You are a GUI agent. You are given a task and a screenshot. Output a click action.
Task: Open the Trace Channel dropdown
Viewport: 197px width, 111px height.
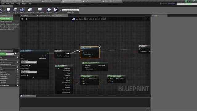pyautogui.click(x=29, y=62)
